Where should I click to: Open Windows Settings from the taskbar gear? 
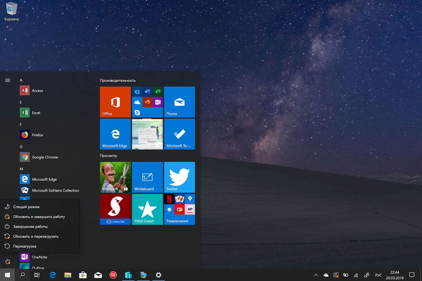pos(158,275)
